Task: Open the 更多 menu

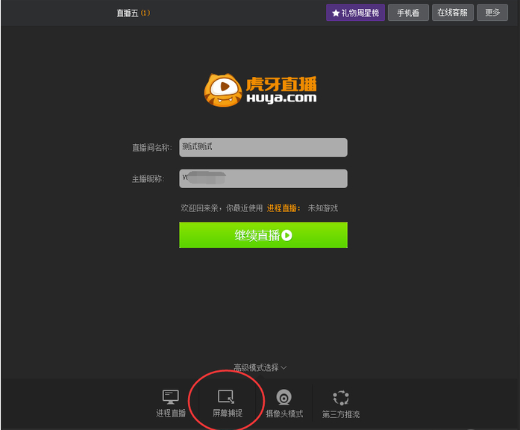Action: click(492, 13)
